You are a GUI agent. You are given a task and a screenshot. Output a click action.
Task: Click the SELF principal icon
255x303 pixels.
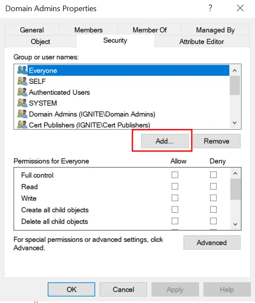pyautogui.click(x=22, y=81)
